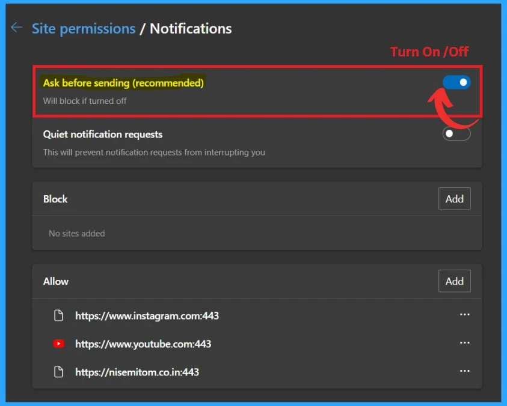Open more actions for instagram.com entry
Image resolution: width=507 pixels, height=406 pixels.
(x=464, y=315)
